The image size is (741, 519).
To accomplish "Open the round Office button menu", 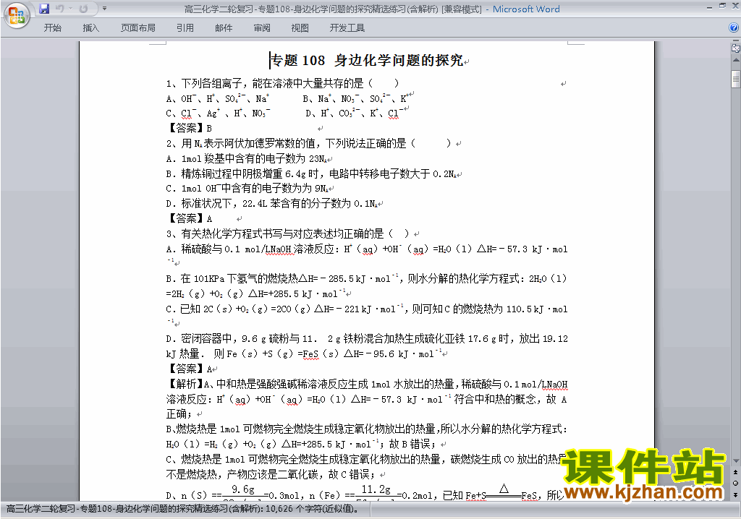I will 17,16.
